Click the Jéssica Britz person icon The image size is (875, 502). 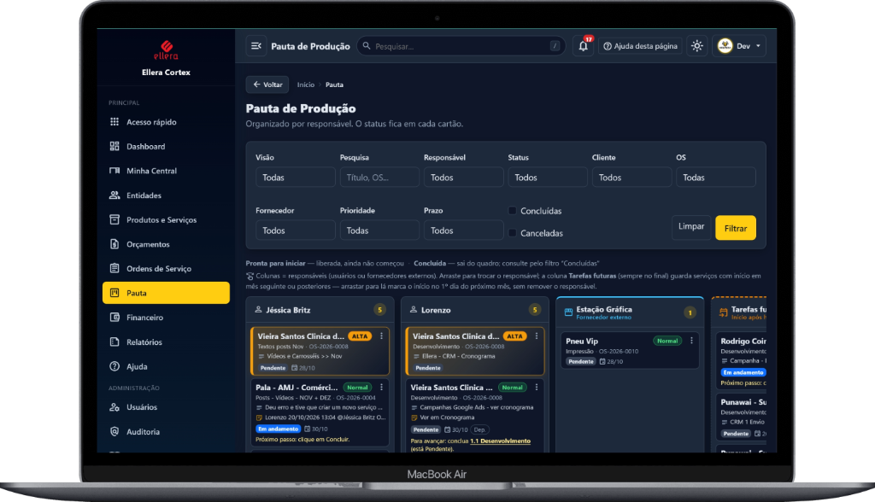tap(258, 310)
